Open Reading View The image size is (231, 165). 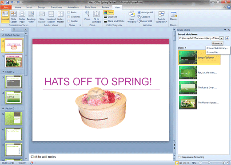point(31,17)
